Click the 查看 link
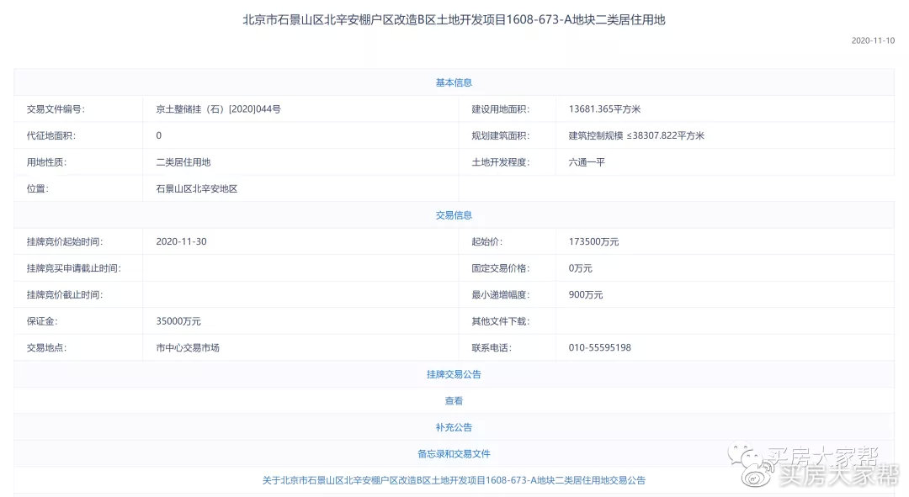 tap(454, 400)
